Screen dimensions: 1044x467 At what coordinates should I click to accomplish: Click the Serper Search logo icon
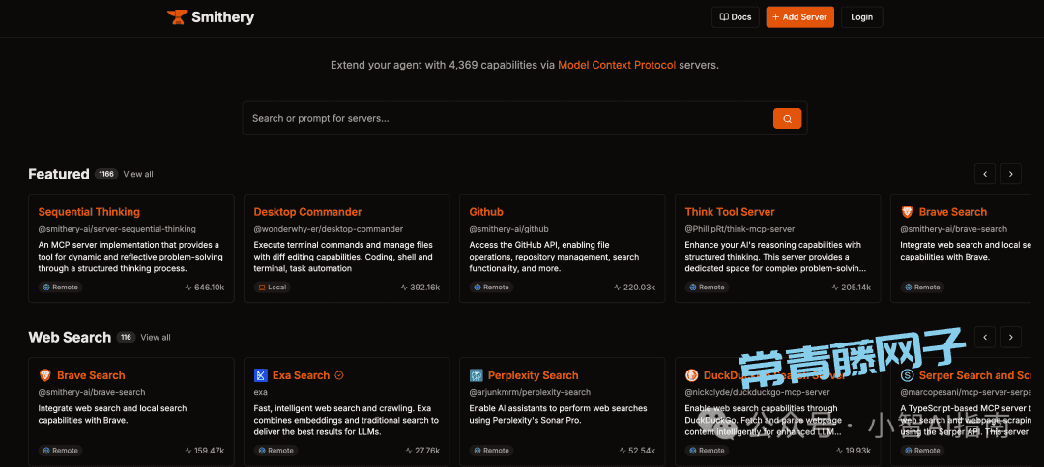click(907, 375)
